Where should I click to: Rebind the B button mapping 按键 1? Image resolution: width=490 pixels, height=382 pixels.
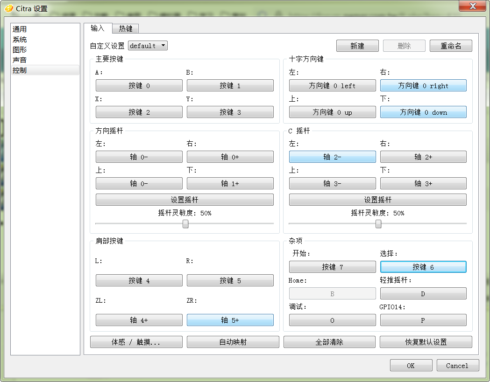coord(230,85)
